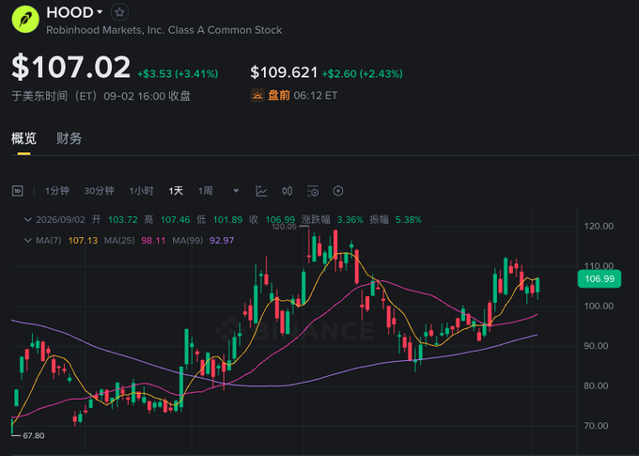Click the chart display settings list icon

click(x=313, y=191)
